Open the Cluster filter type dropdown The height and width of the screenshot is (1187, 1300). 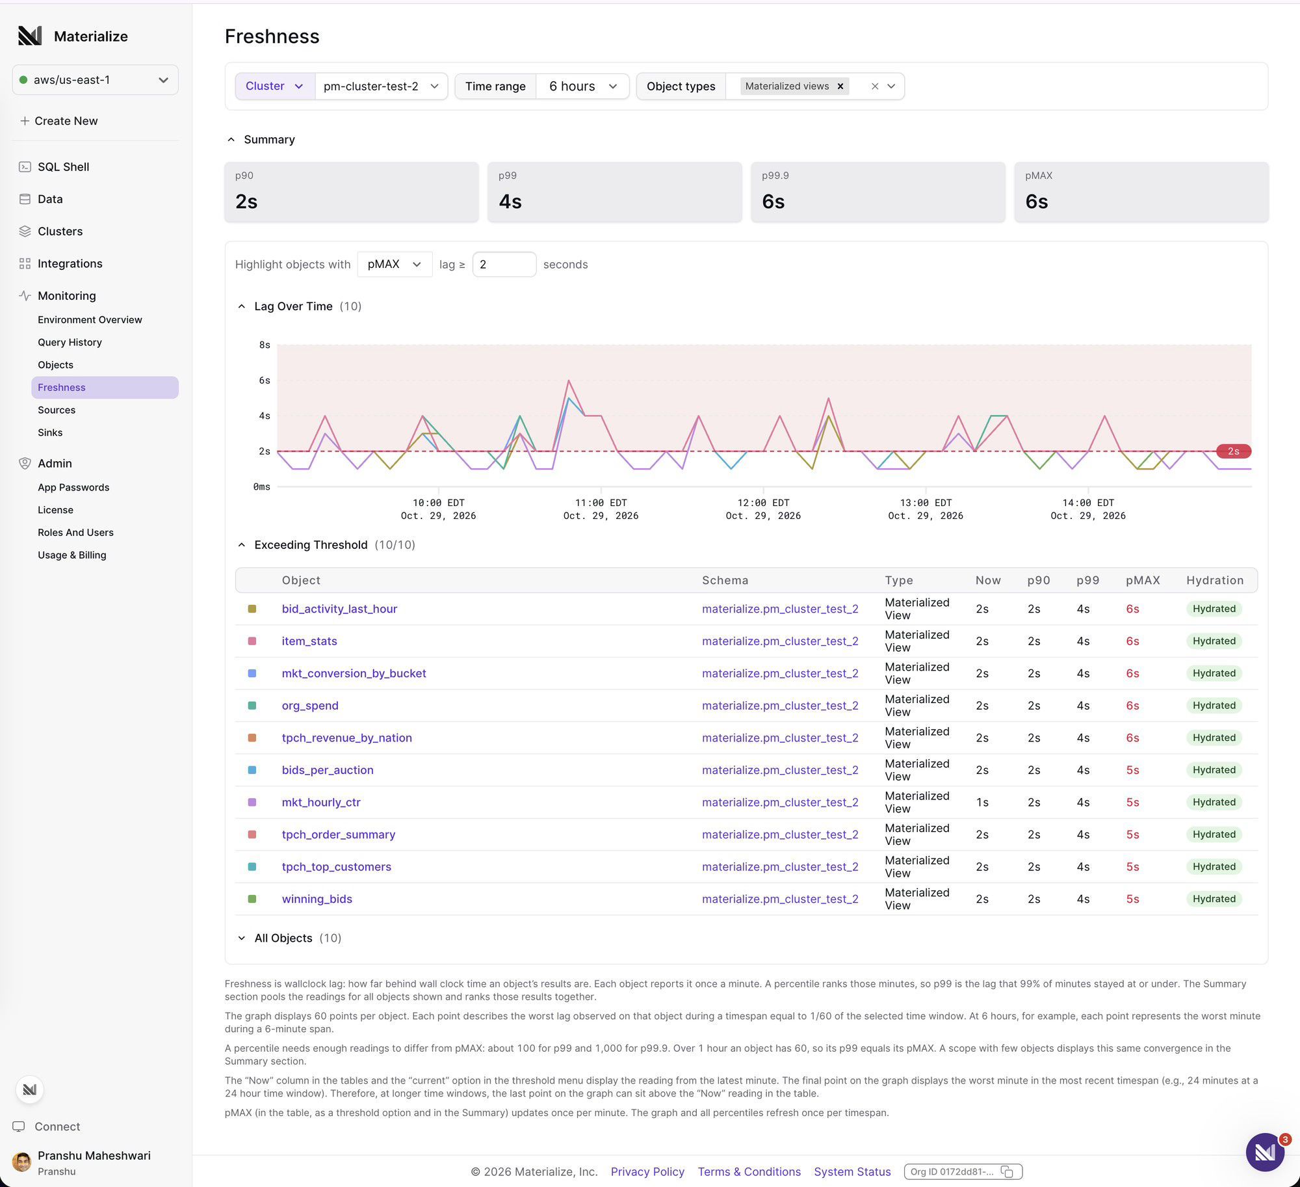(x=274, y=86)
